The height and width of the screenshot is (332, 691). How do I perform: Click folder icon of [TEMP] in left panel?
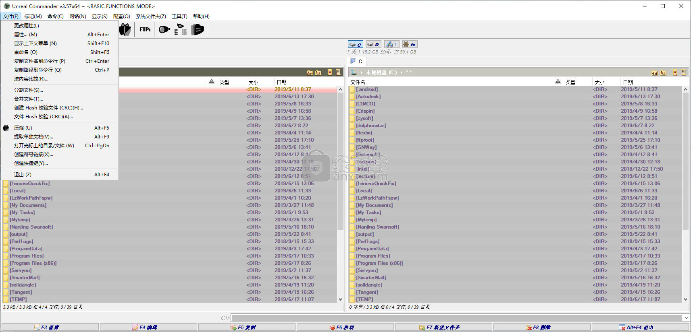point(6,299)
